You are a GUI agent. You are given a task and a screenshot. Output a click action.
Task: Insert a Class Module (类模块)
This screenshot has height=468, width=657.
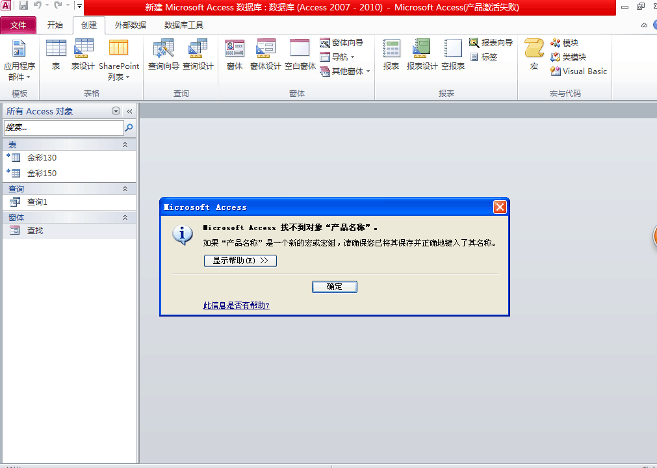coord(568,57)
